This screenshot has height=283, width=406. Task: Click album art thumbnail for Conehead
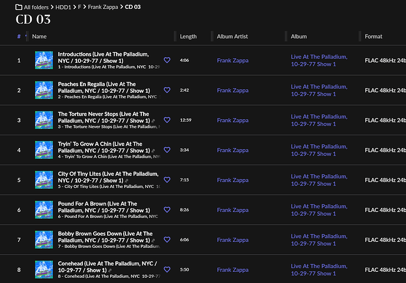pyautogui.click(x=44, y=269)
